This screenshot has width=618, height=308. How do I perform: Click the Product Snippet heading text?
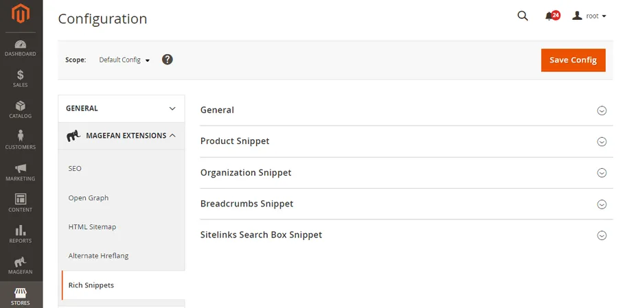click(235, 141)
